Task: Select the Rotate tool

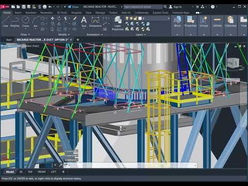Action: click(59, 18)
